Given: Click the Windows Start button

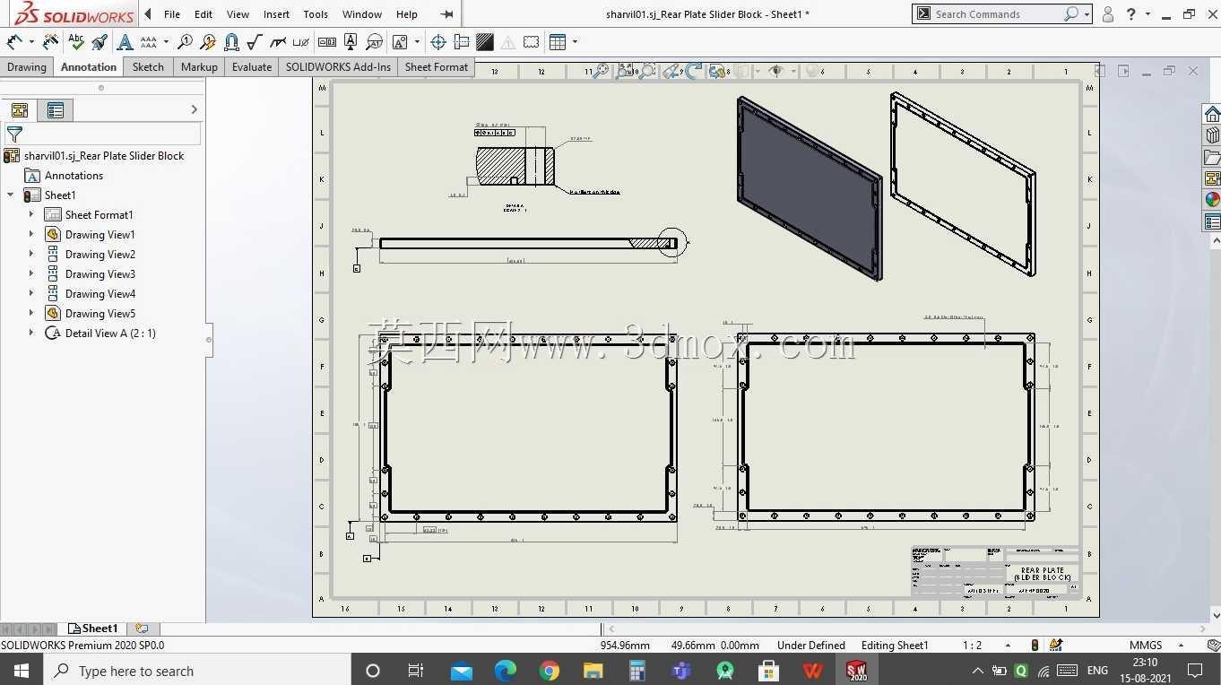Looking at the screenshot, I should click(x=21, y=671).
